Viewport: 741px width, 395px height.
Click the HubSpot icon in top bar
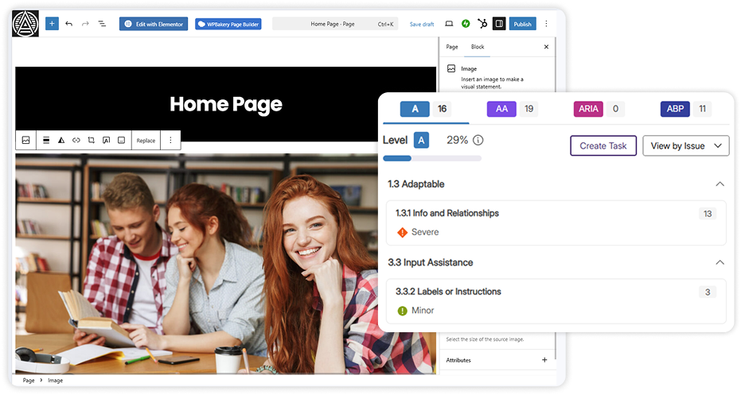click(482, 24)
